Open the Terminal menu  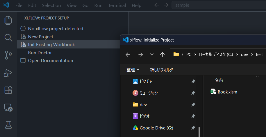117,6
